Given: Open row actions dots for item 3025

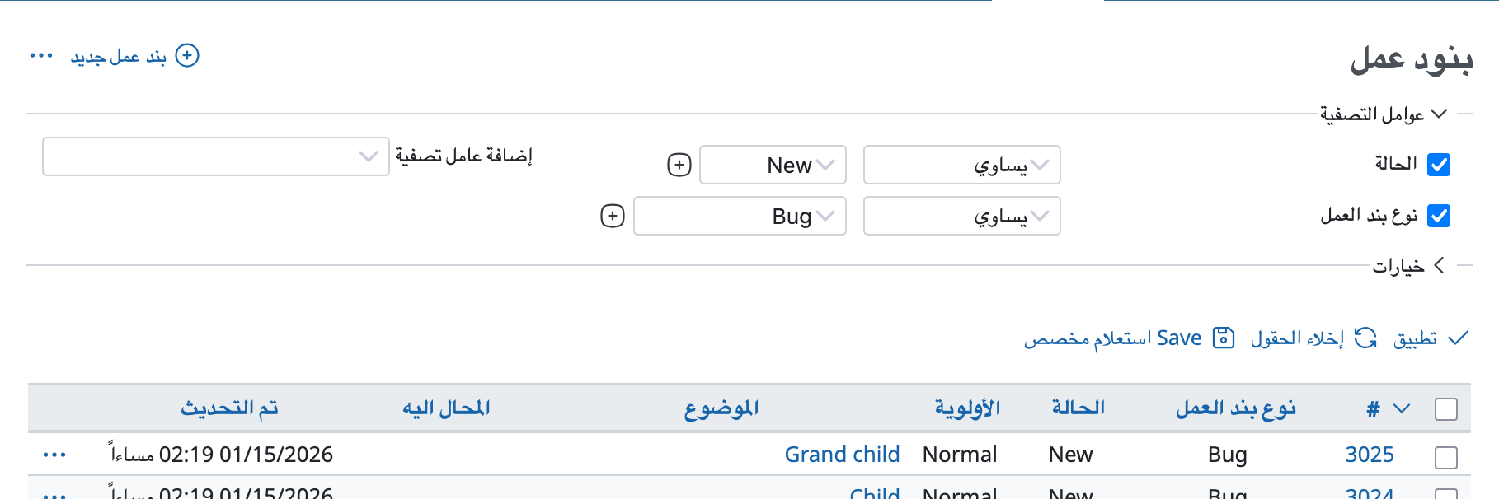Looking at the screenshot, I should coord(54,455).
